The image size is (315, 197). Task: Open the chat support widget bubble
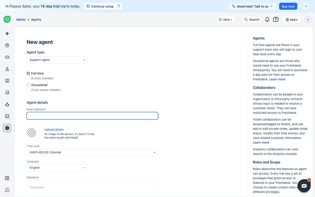pyautogui.click(x=304, y=186)
